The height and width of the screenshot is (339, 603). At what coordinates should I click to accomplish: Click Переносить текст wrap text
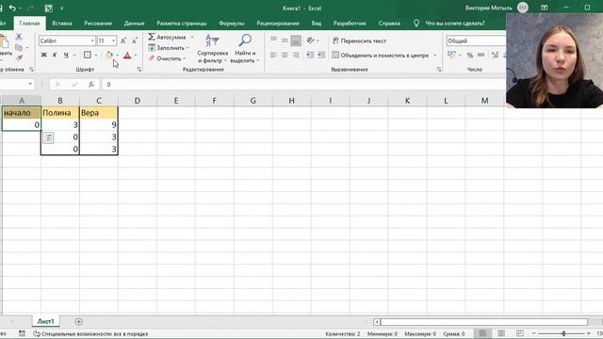pyautogui.click(x=359, y=40)
